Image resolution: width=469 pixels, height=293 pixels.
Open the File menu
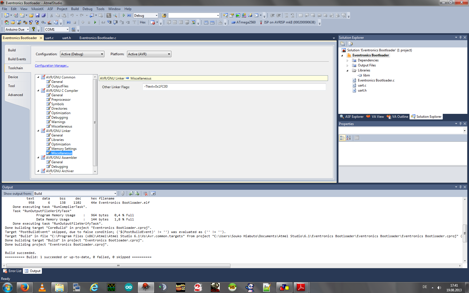4,9
